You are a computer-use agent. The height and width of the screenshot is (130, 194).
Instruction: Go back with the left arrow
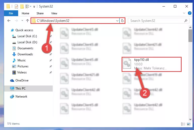tap(9, 21)
